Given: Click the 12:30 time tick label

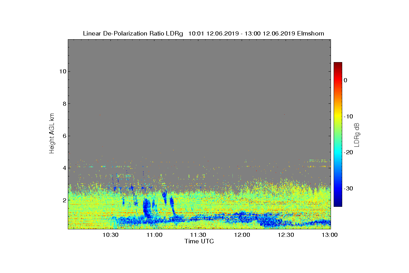Looking at the screenshot, I should (286, 235).
